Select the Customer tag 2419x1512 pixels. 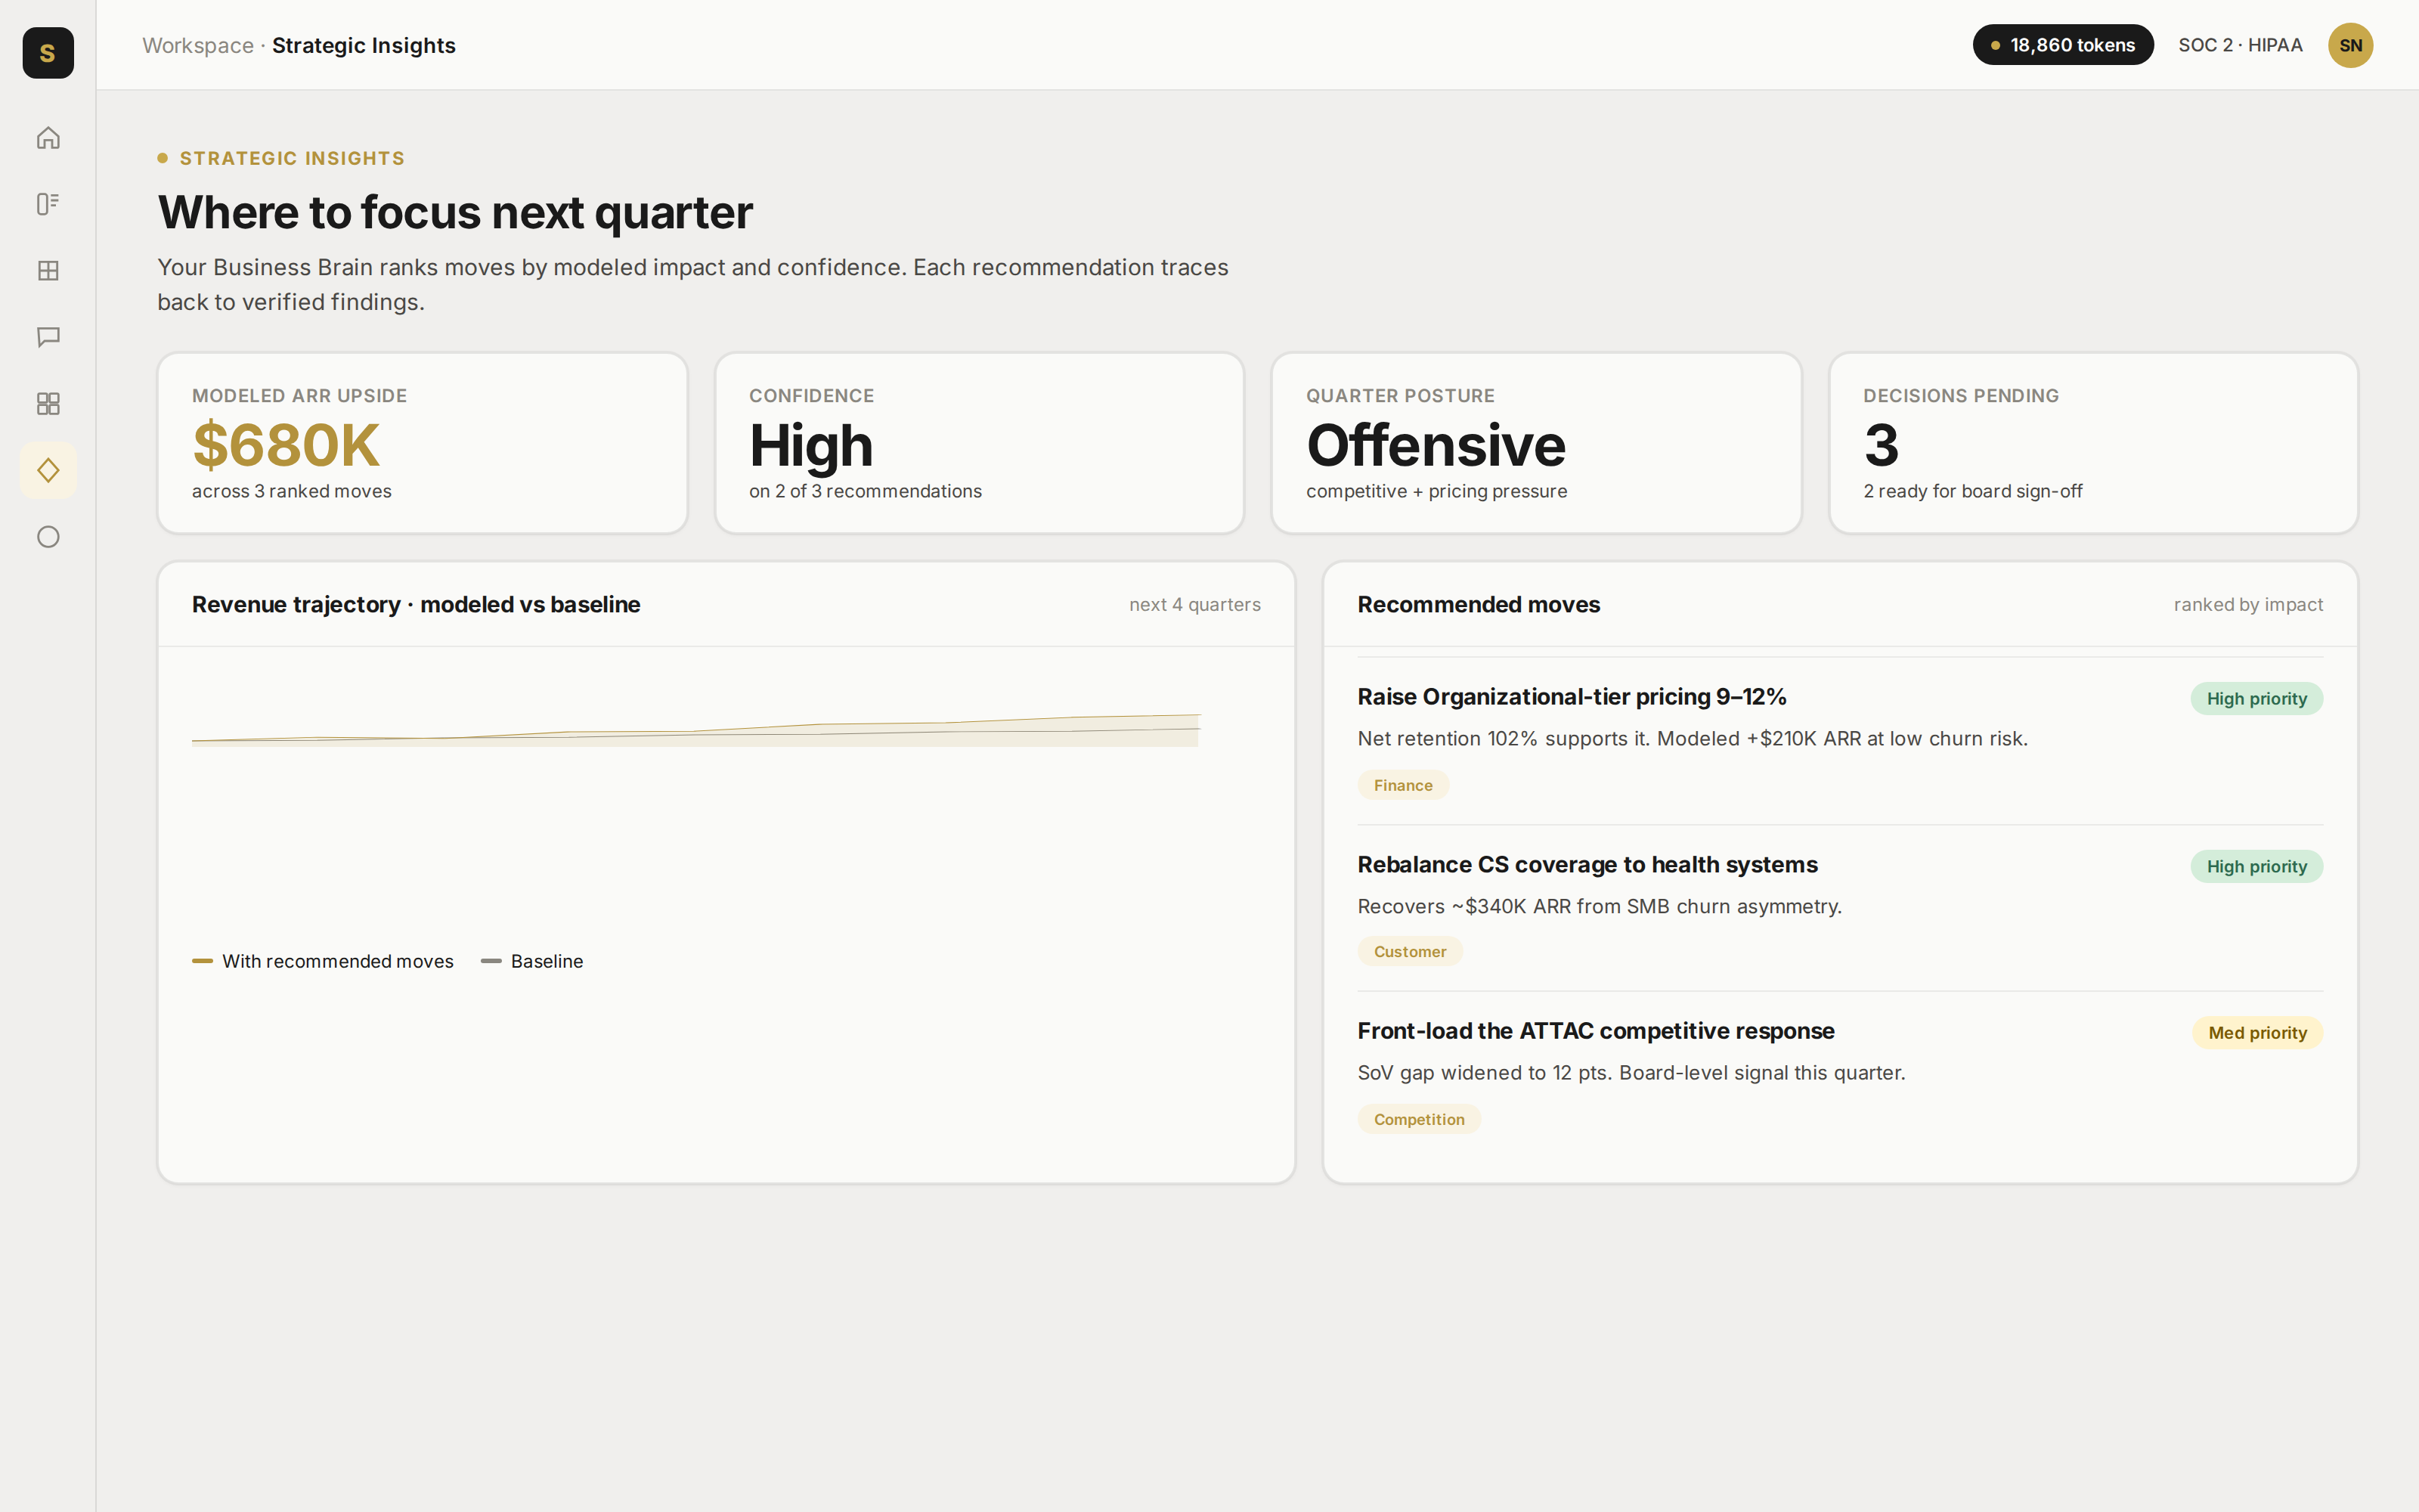(1409, 952)
